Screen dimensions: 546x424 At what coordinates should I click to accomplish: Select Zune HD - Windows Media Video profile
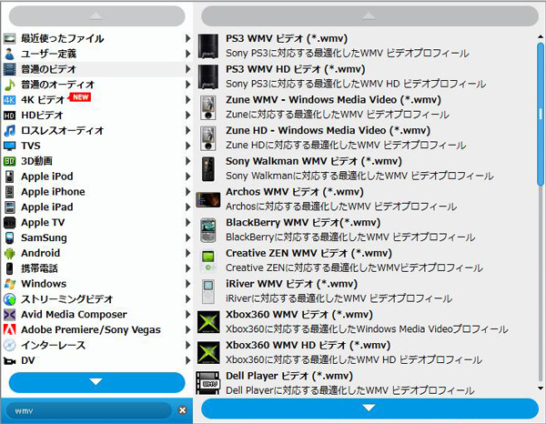(x=365, y=138)
